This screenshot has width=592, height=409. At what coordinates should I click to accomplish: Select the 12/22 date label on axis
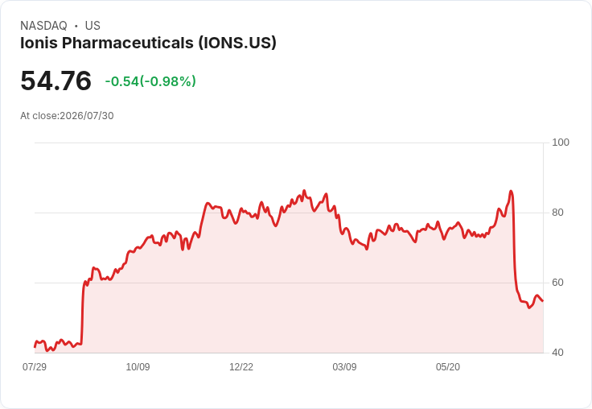241,366
